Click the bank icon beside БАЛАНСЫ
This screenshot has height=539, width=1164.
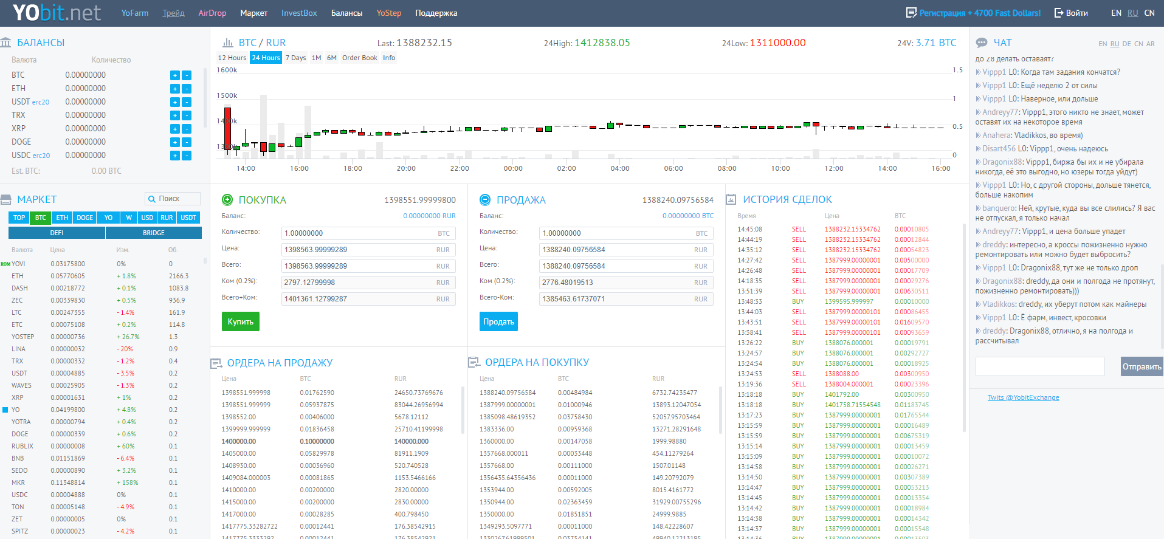[6, 43]
